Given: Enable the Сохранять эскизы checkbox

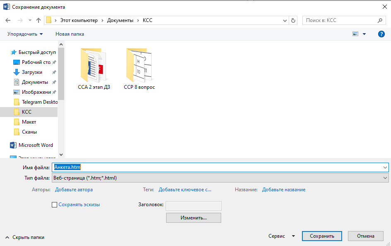Looking at the screenshot, I should tap(54, 205).
